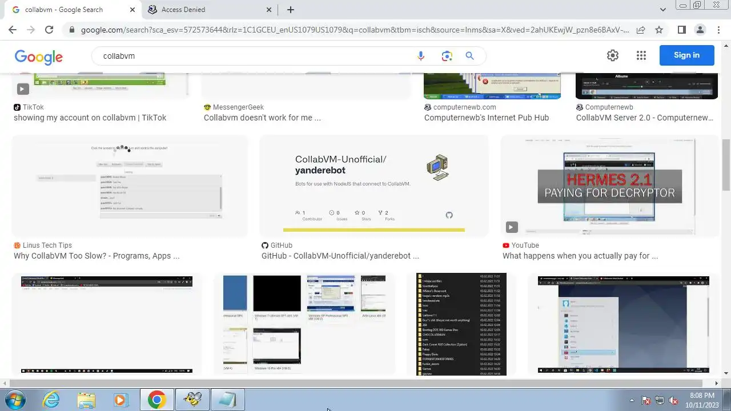View site information lock icon

71,30
